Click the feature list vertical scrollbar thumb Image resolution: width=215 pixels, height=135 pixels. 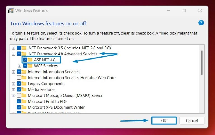point(202,63)
